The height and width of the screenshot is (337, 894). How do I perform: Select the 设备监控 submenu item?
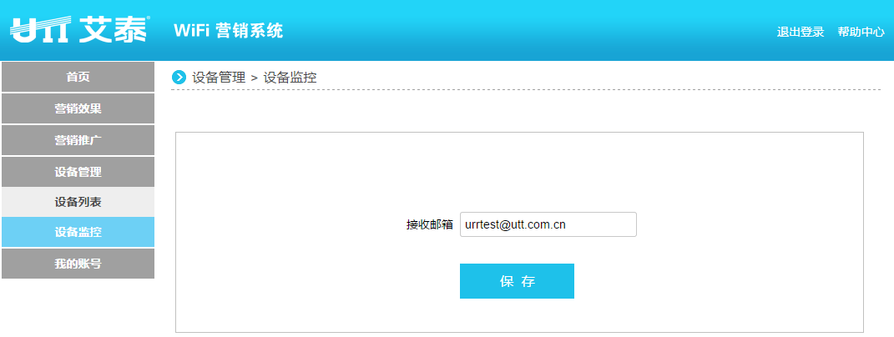78,232
